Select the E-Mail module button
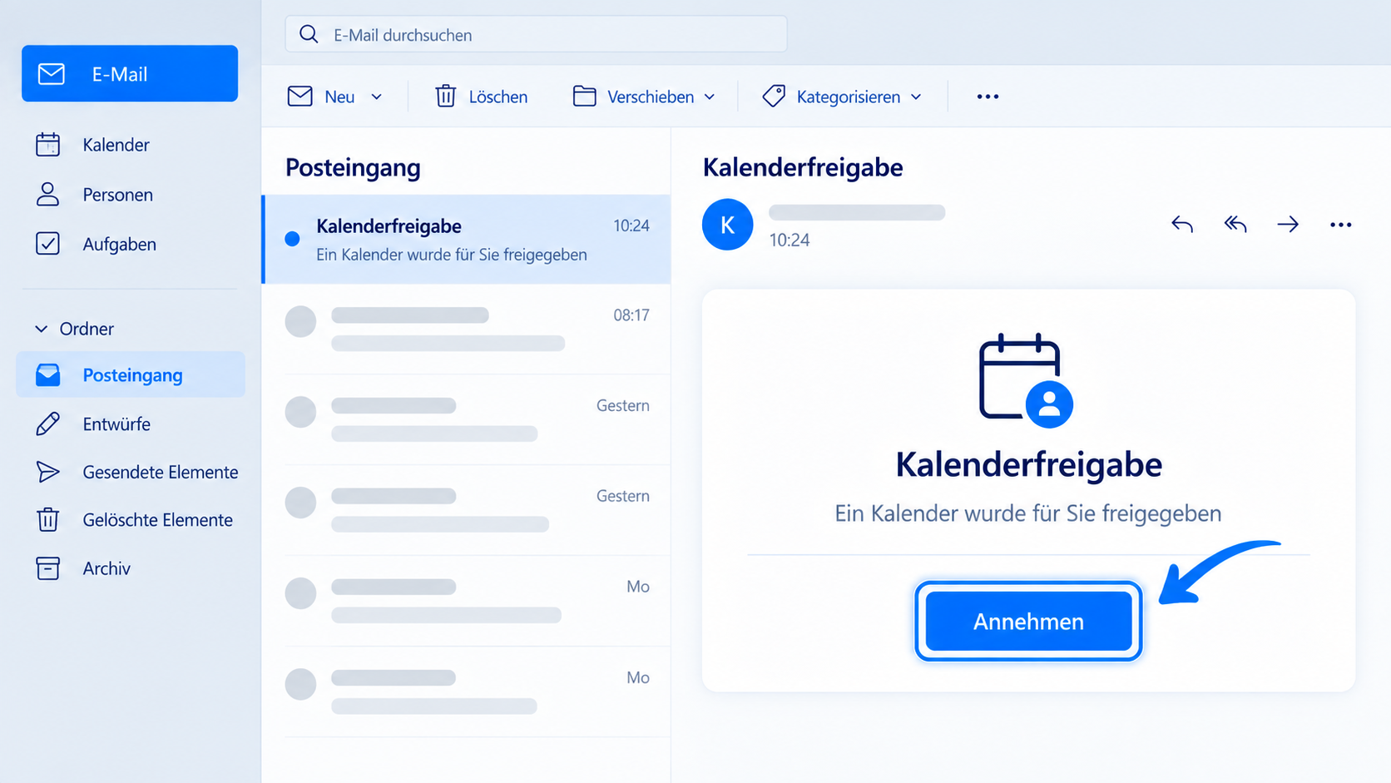Screen dimensions: 1391x783 pyautogui.click(x=130, y=73)
